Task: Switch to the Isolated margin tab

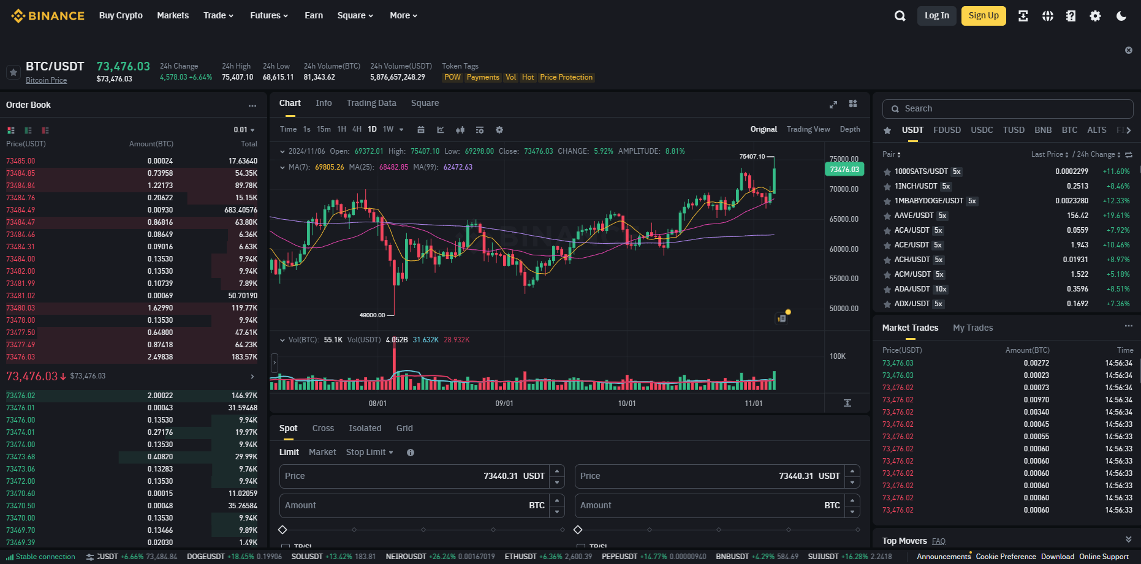Action: point(365,428)
